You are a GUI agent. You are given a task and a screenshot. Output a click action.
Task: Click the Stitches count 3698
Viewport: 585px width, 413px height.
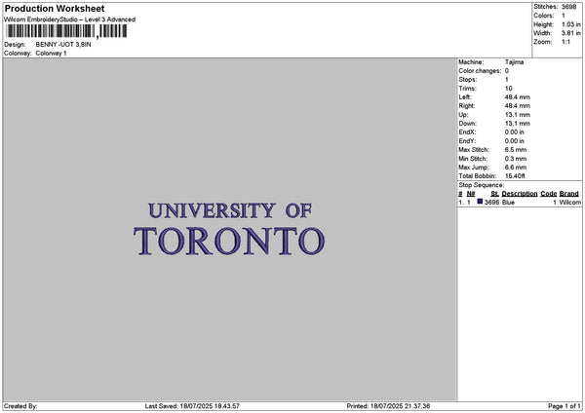569,7
